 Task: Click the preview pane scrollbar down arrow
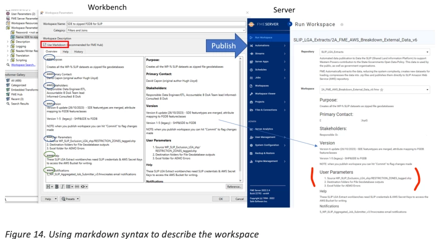[241, 180]
